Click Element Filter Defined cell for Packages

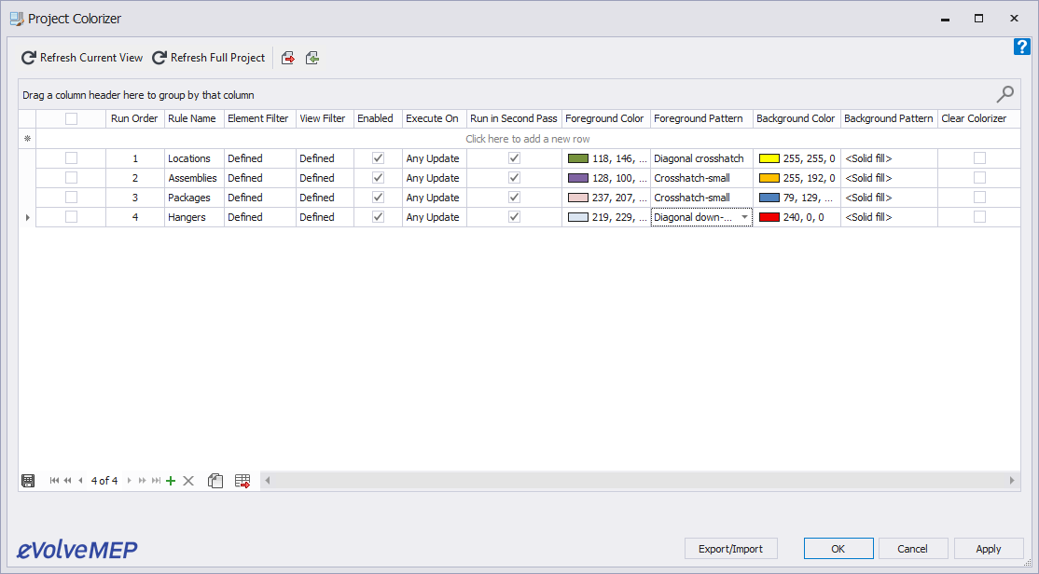click(x=259, y=198)
